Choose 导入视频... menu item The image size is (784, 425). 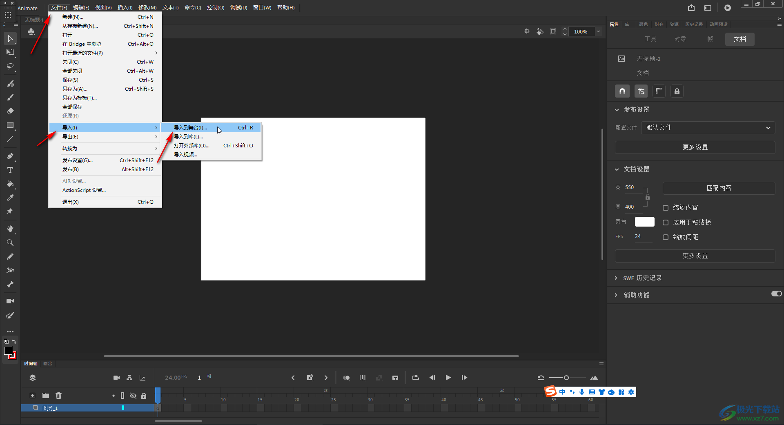[211, 155]
